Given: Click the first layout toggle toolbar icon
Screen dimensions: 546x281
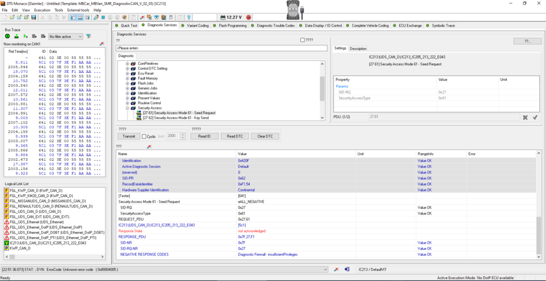Looking at the screenshot, I should [x=73, y=17].
